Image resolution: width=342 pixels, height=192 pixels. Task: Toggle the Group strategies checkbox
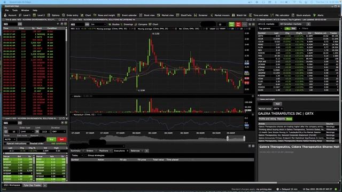click(86, 155)
